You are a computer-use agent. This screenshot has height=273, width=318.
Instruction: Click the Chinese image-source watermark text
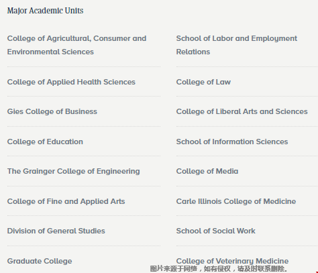(x=219, y=269)
